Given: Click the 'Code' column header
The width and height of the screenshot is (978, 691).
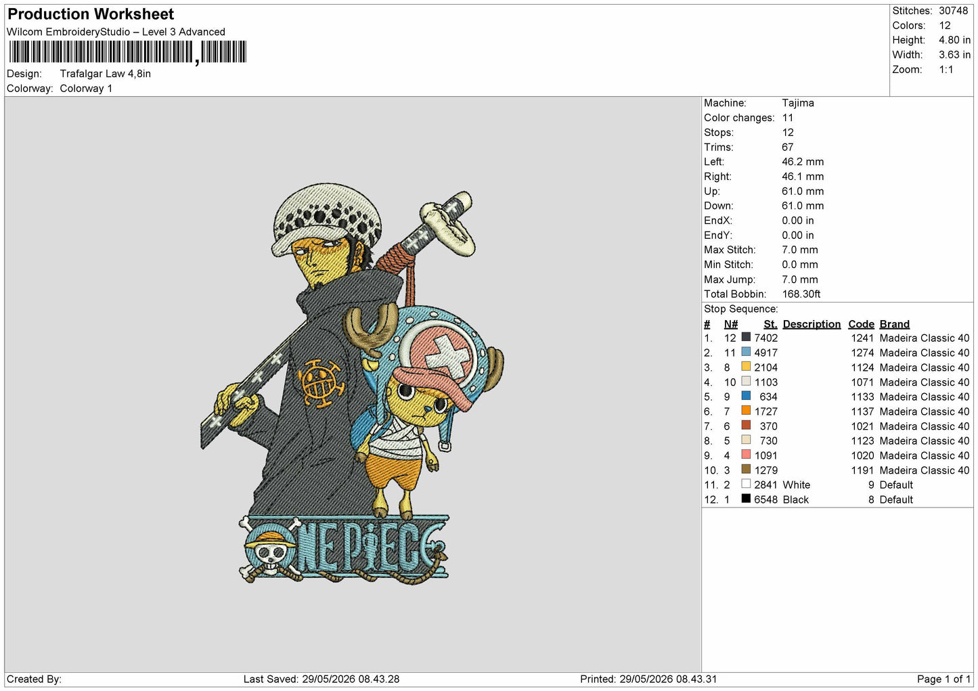Looking at the screenshot, I should [x=861, y=324].
